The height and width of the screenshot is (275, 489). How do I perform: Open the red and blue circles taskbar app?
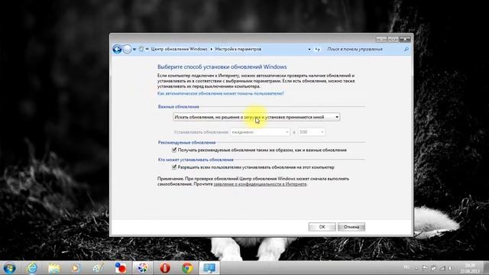tap(121, 268)
